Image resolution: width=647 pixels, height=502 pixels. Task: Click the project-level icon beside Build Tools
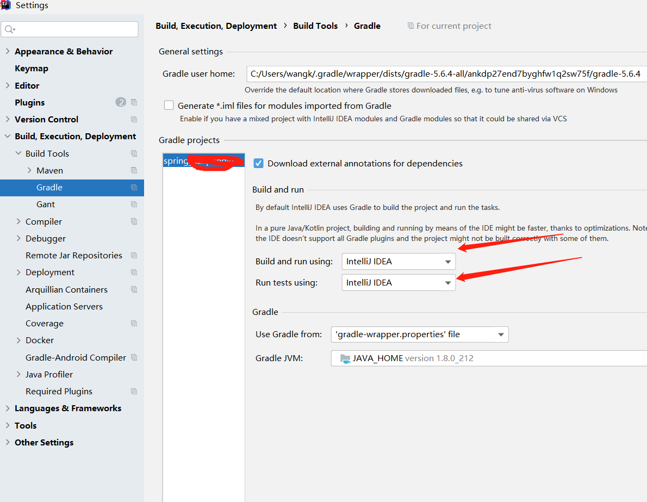(134, 153)
